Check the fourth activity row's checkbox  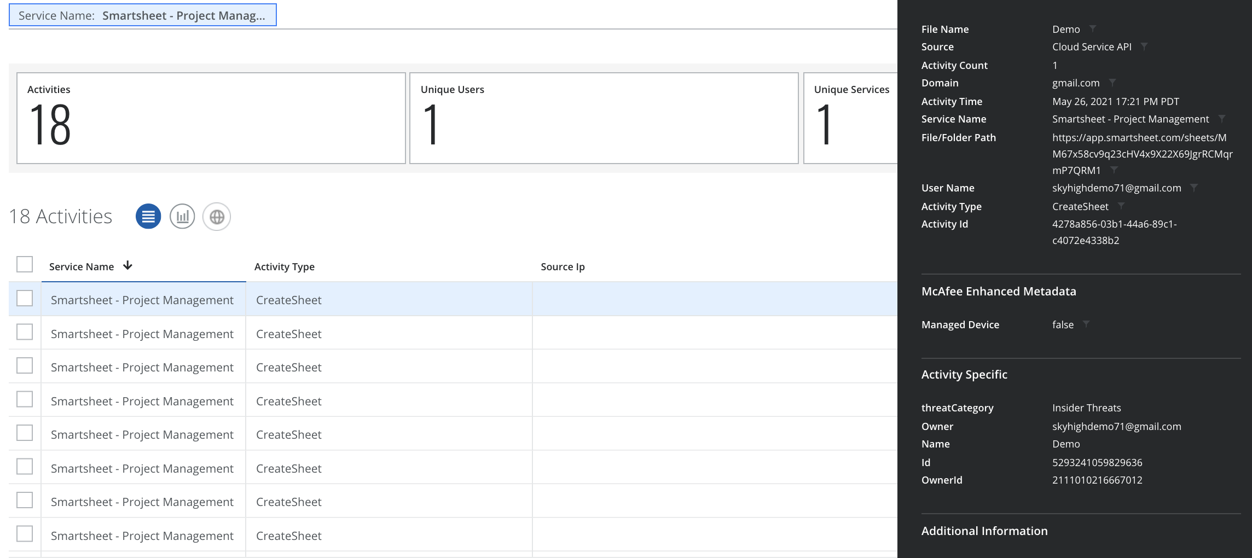pyautogui.click(x=25, y=399)
